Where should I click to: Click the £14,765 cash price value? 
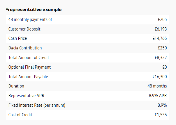pyautogui.click(x=160, y=38)
